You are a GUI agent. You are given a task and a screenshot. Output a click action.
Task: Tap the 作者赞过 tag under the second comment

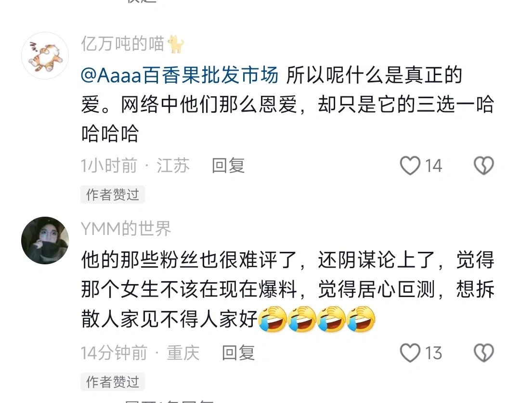pyautogui.click(x=112, y=382)
